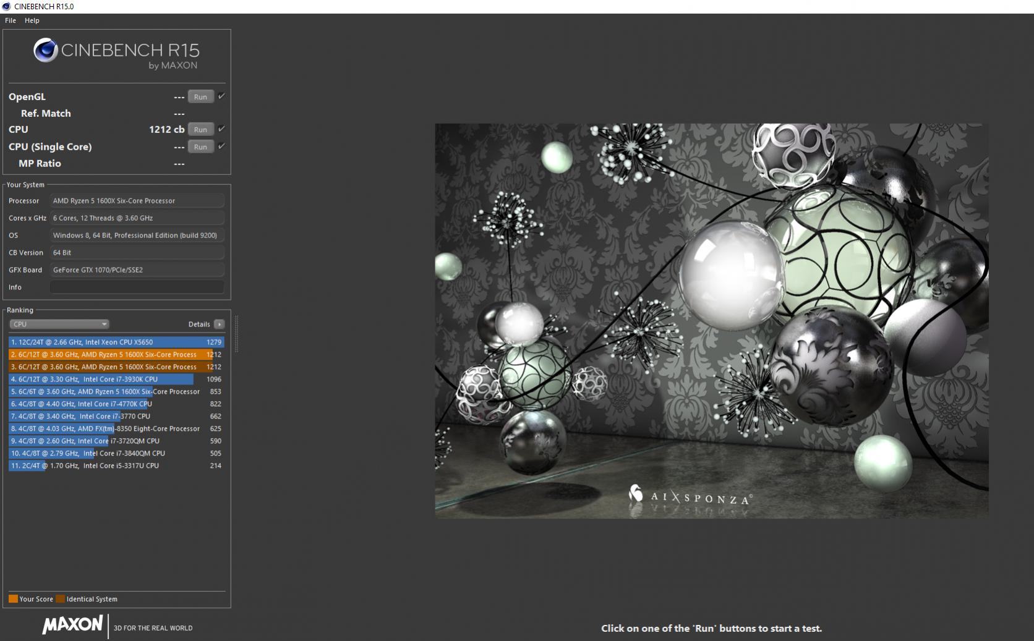Viewport: 1034px width, 641px height.
Task: Open the Help menu
Action: point(32,20)
